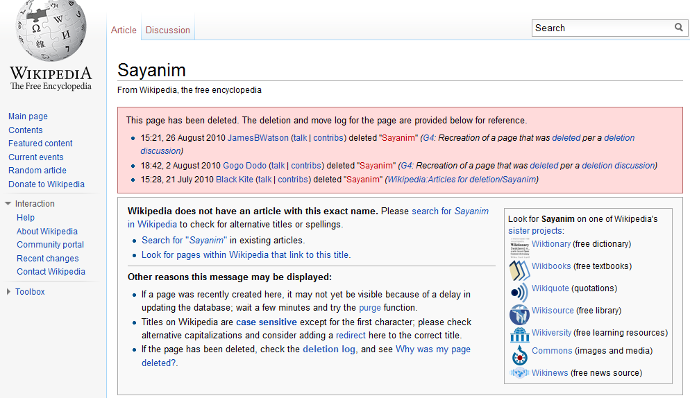Click the Sayanim page heading
The height and width of the screenshot is (398, 690).
(151, 70)
